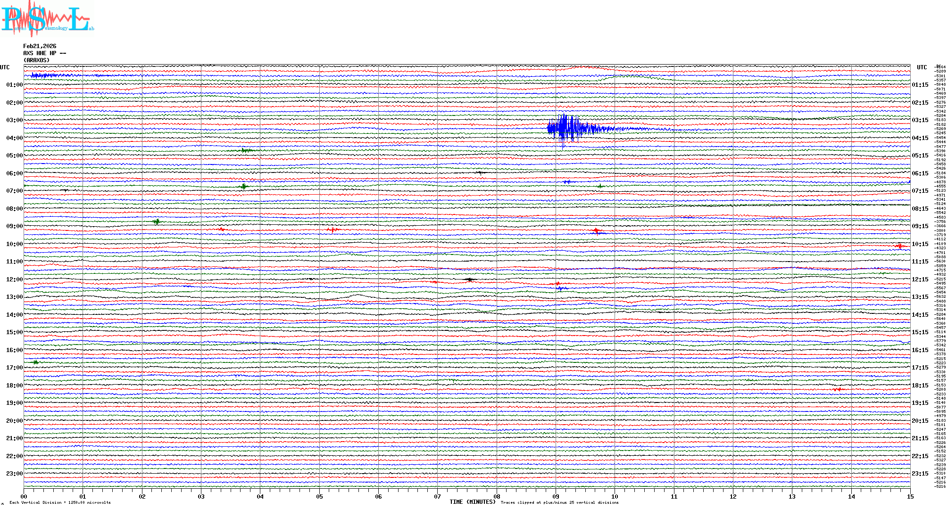948x509 pixels.
Task: Click the Each Vertical Division scale note
Action: [60, 502]
